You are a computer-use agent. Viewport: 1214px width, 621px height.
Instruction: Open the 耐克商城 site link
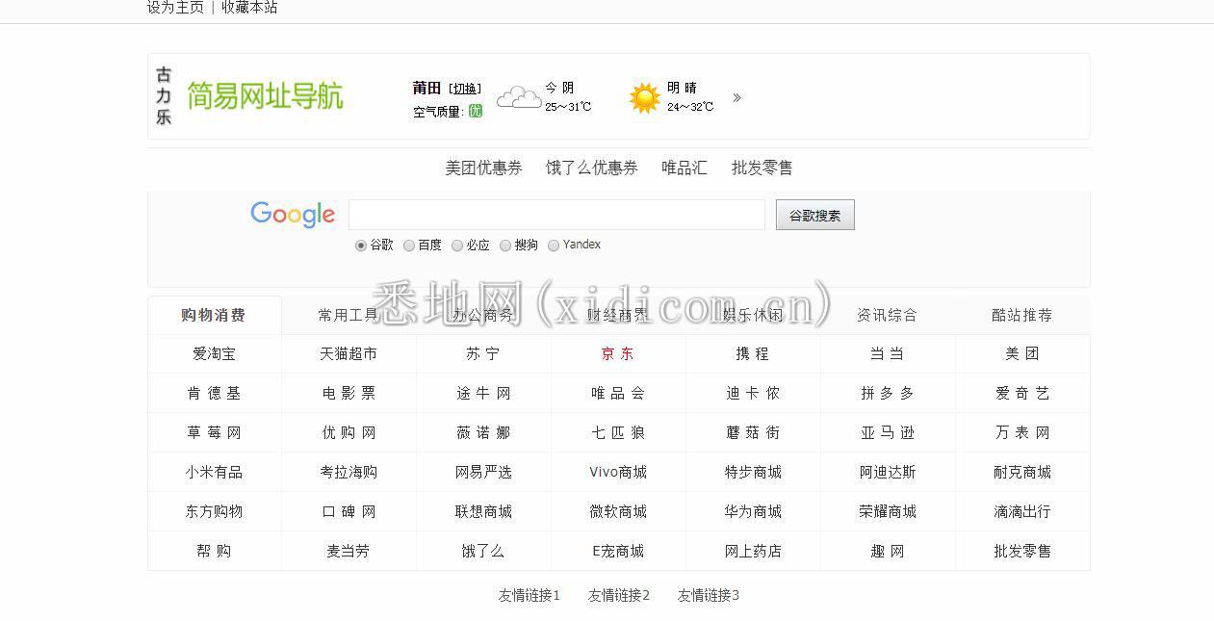[x=1022, y=473]
